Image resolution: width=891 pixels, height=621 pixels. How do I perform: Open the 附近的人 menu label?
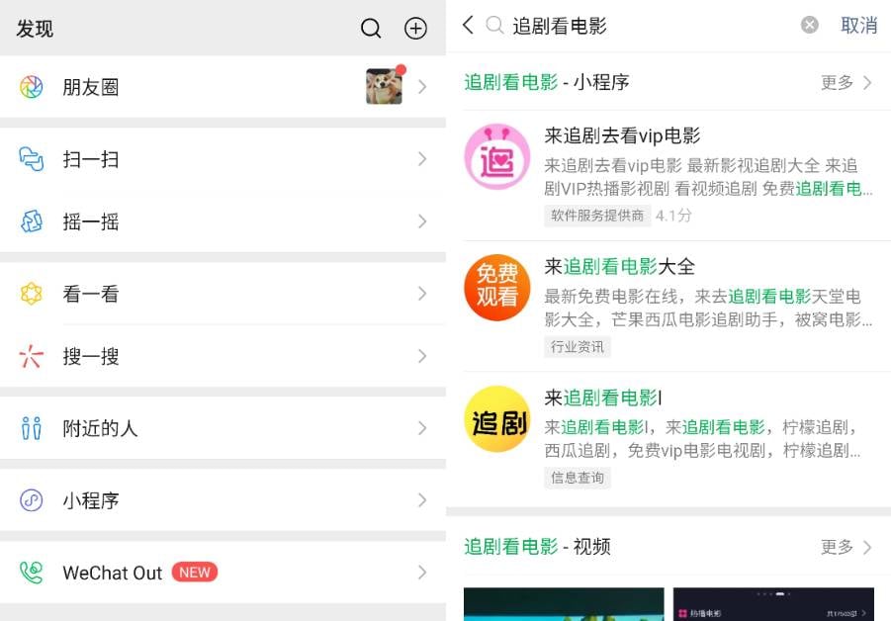tap(101, 428)
